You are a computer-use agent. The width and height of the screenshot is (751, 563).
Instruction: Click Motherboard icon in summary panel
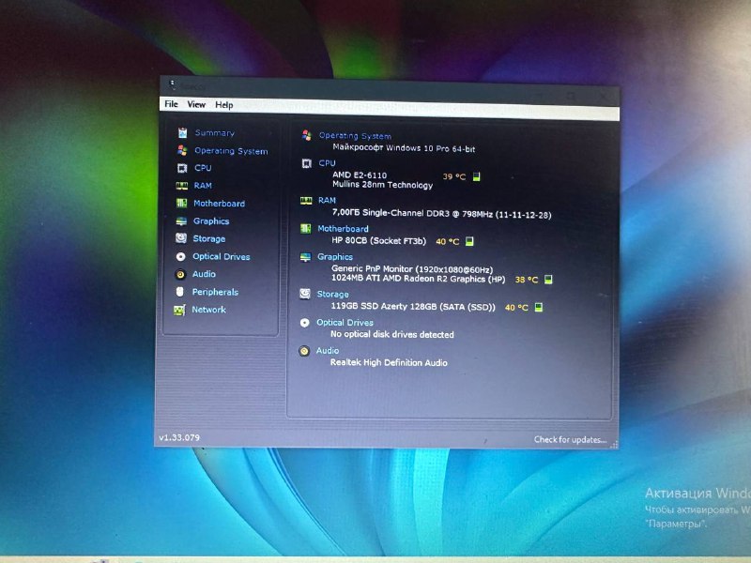click(306, 229)
